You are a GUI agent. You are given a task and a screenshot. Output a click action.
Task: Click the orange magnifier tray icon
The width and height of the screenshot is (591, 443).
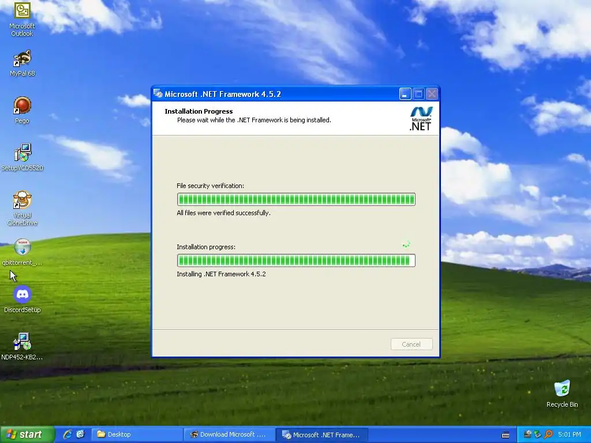point(548,434)
